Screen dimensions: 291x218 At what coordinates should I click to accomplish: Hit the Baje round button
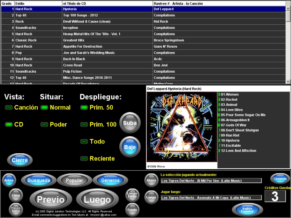coord(130,147)
